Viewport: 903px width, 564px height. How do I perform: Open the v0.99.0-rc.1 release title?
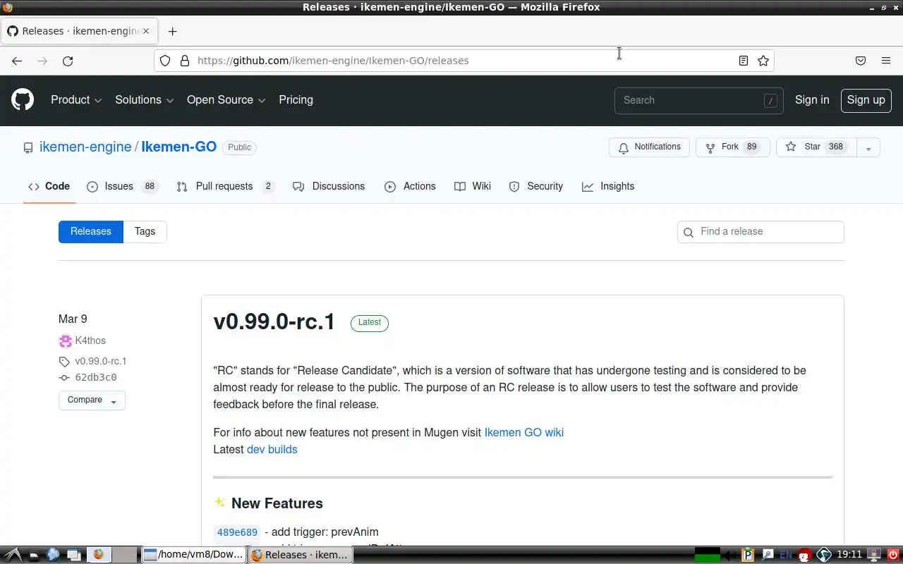coord(274,322)
